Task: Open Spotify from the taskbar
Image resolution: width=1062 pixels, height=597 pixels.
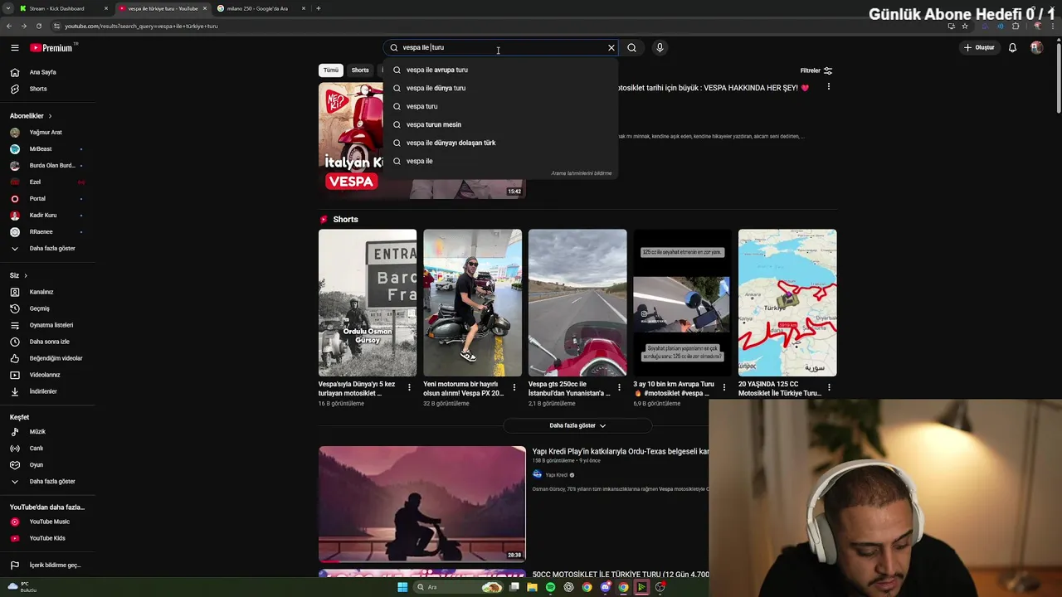Action: [550, 587]
